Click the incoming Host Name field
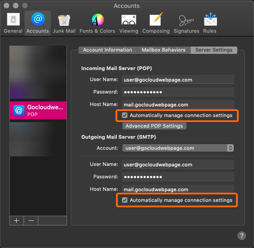This screenshot has width=254, height=248. (x=178, y=105)
